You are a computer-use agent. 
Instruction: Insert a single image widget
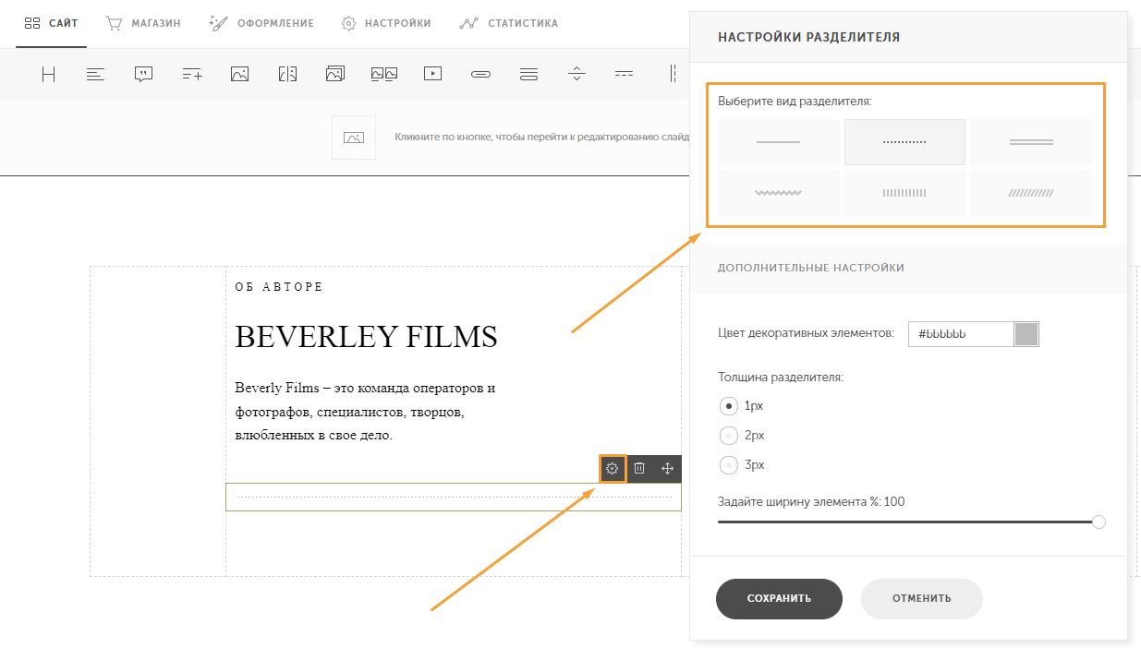(240, 74)
